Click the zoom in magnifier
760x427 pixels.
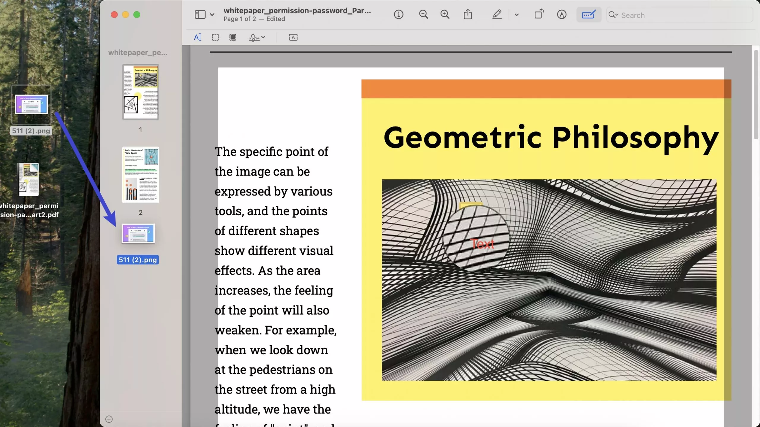point(445,15)
